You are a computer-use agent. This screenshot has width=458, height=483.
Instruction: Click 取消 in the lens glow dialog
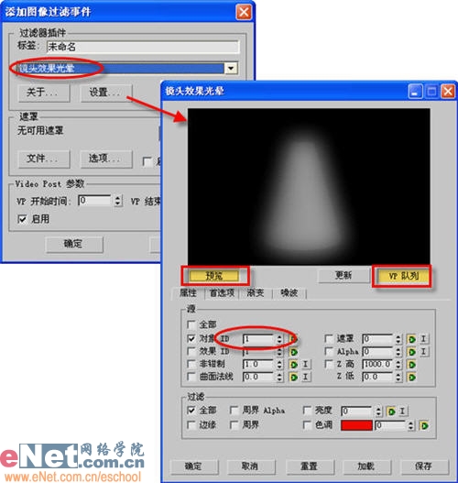pos(251,467)
